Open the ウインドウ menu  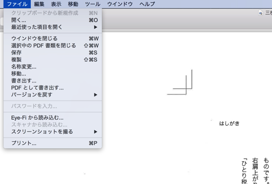(x=120, y=4)
